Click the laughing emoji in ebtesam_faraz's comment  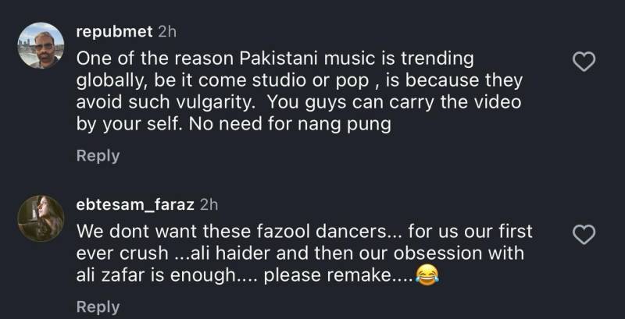click(427, 275)
